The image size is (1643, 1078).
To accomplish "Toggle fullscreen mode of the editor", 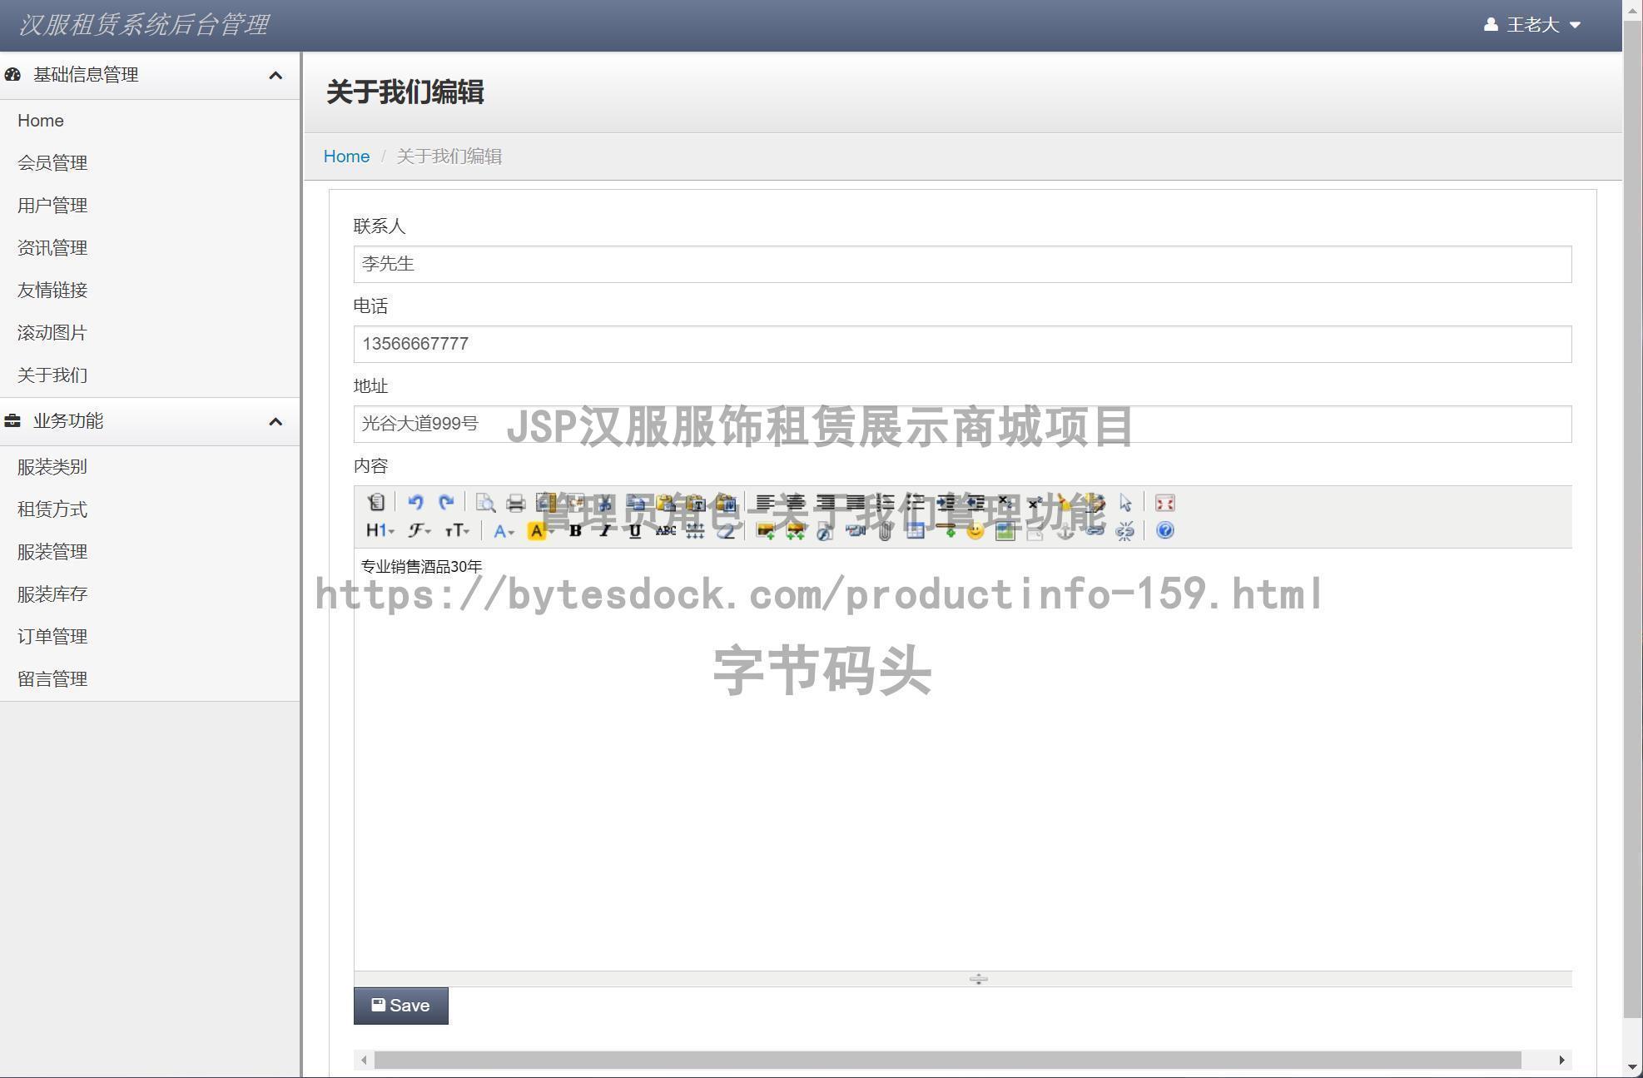I will point(1165,503).
